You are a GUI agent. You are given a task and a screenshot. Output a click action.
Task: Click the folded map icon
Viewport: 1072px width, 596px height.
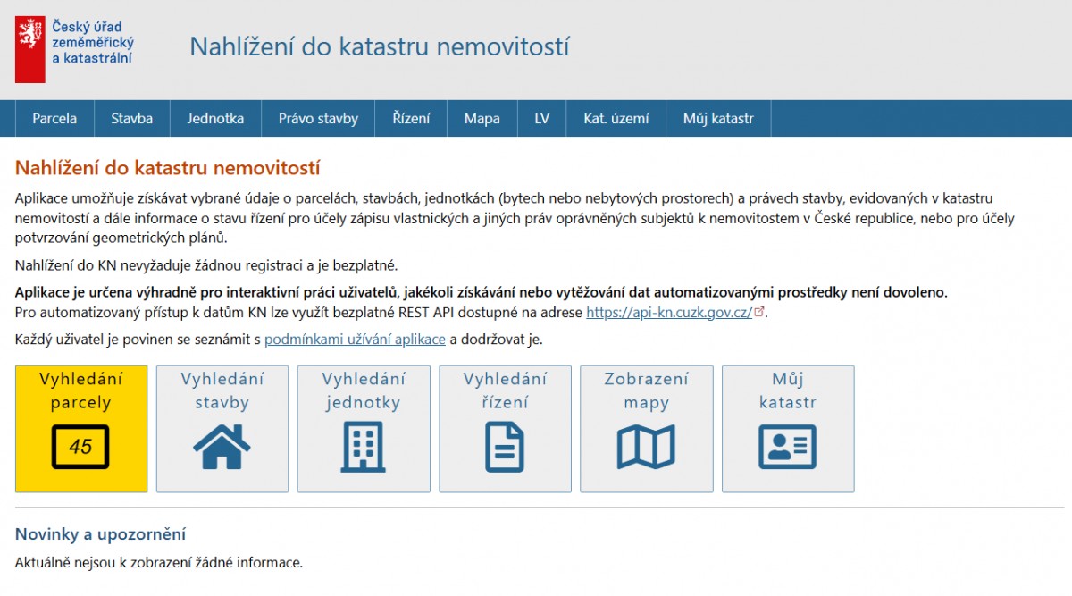click(646, 446)
